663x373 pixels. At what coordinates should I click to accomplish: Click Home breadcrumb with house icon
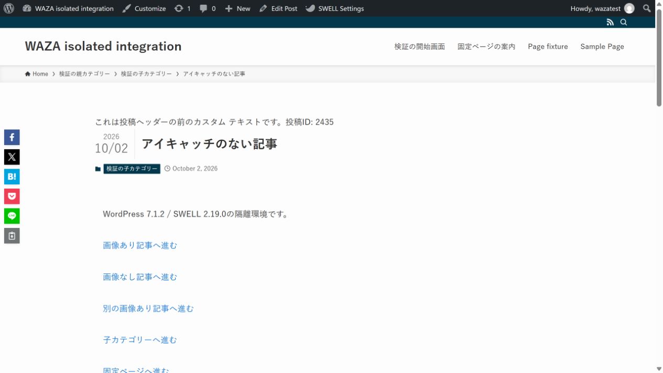(37, 74)
